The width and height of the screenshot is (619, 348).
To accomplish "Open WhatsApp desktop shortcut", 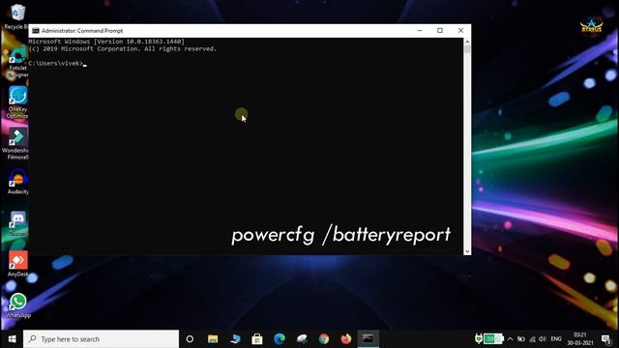I will coord(17,305).
